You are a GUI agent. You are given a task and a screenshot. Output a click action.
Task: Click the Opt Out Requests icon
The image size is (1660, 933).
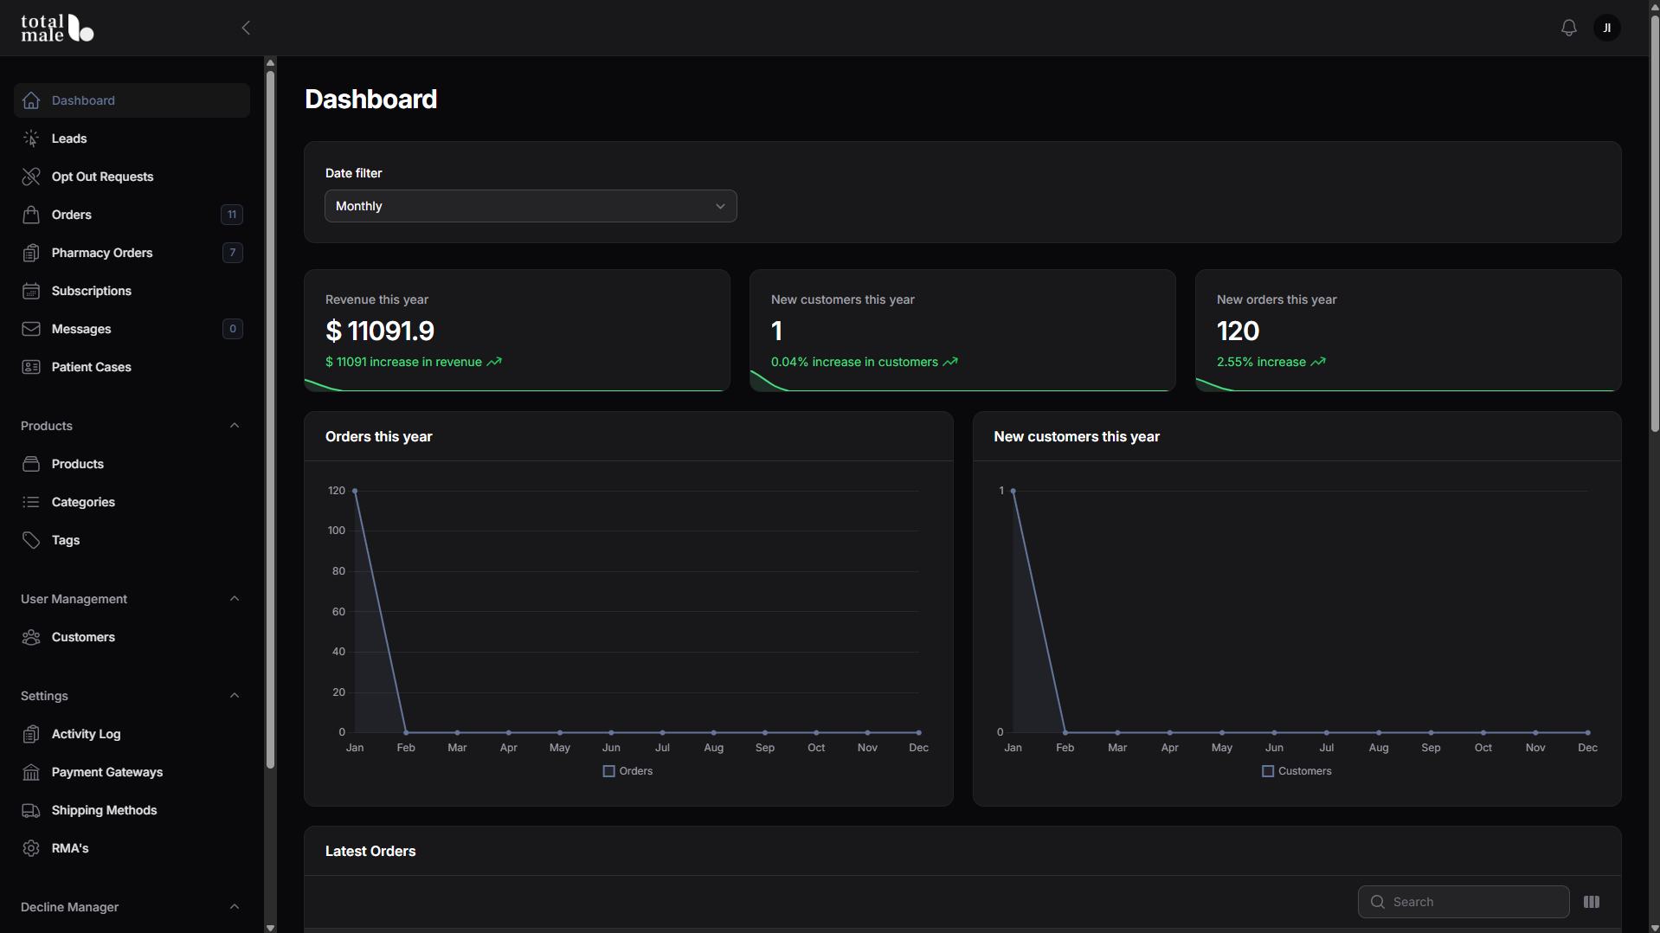pyautogui.click(x=31, y=177)
